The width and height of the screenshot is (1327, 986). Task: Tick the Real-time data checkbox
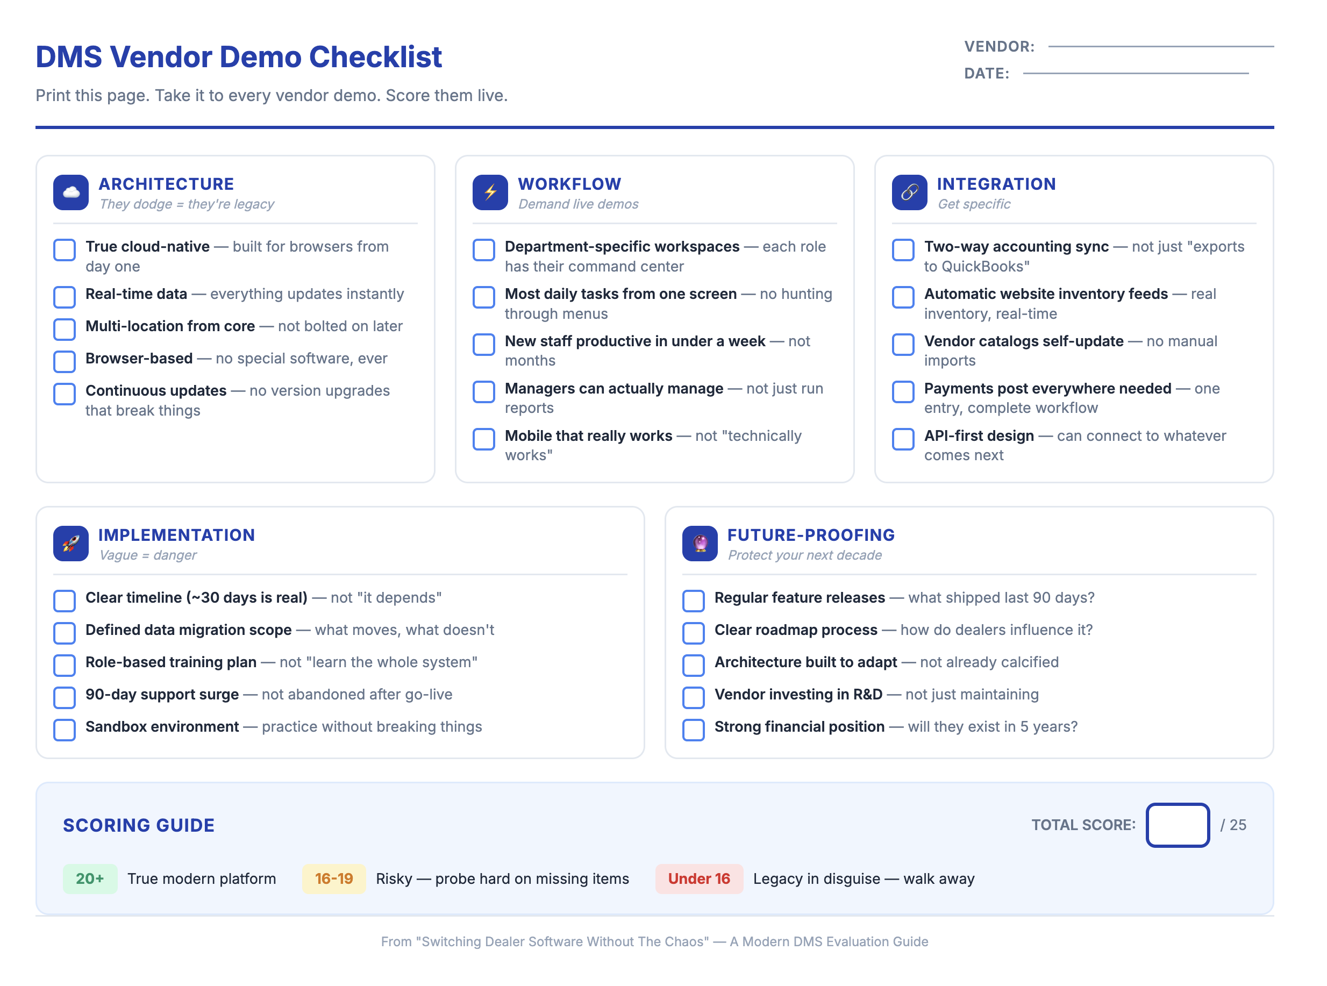(65, 297)
